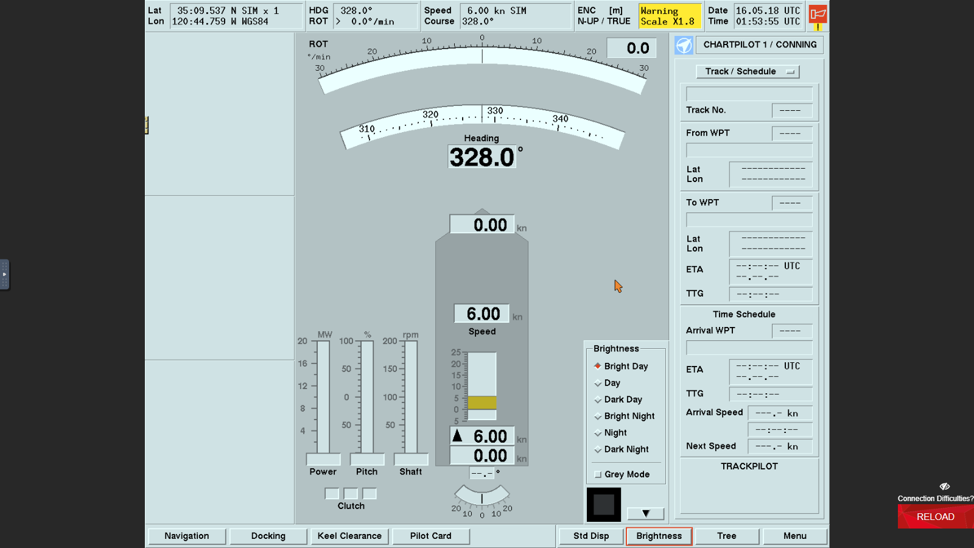The width and height of the screenshot is (974, 548).
Task: Click the Time Schedule section heading
Action: point(744,314)
